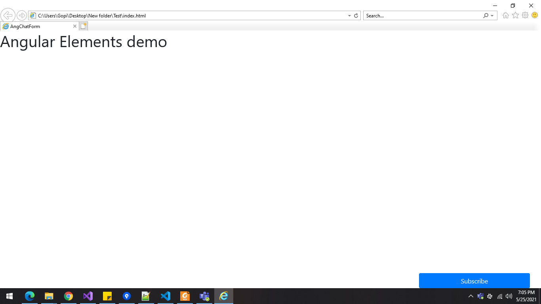Open the search provider dropdown arrow
Image resolution: width=541 pixels, height=304 pixels.
pos(491,15)
